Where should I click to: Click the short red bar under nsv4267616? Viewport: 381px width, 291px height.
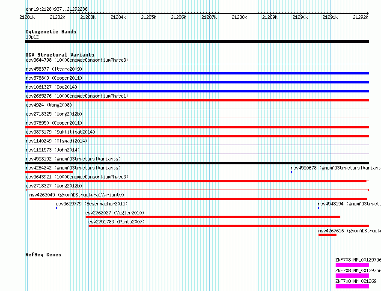tap(327, 235)
